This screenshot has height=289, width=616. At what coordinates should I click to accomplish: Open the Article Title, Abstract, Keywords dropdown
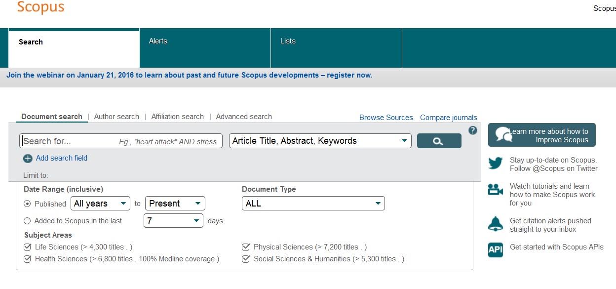320,141
